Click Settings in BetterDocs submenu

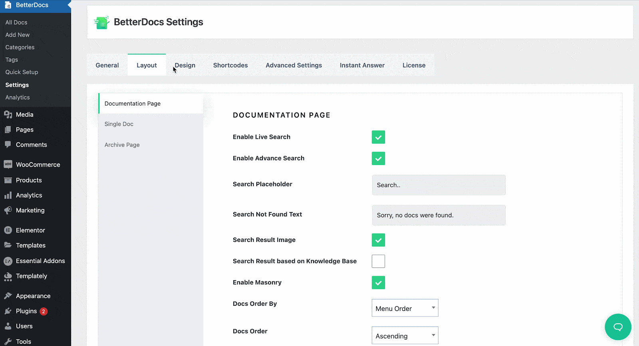pos(17,85)
